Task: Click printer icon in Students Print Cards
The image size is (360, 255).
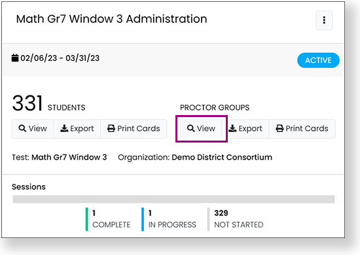Action: coord(111,128)
